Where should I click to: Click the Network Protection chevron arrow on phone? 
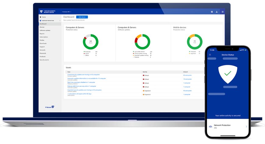click(246, 126)
